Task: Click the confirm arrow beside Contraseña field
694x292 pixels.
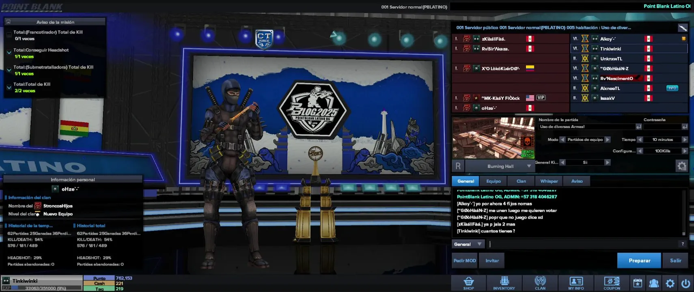Action: pos(685,127)
